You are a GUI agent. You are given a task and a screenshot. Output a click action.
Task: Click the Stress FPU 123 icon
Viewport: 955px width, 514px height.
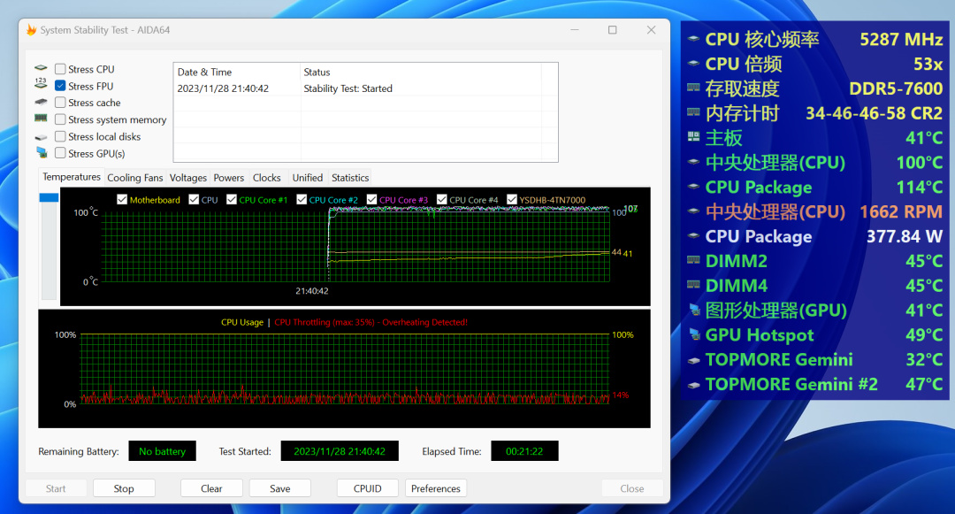click(x=41, y=84)
